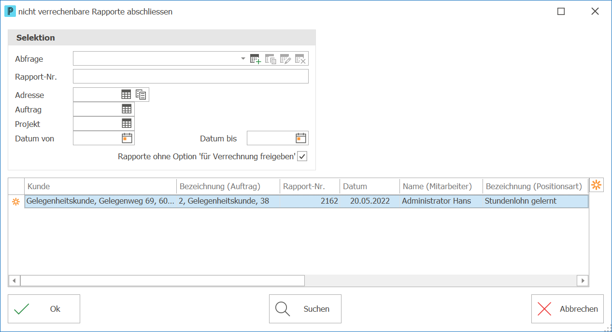Open the Adresse lookup table icon
Image resolution: width=612 pixels, height=332 pixels.
pos(126,95)
